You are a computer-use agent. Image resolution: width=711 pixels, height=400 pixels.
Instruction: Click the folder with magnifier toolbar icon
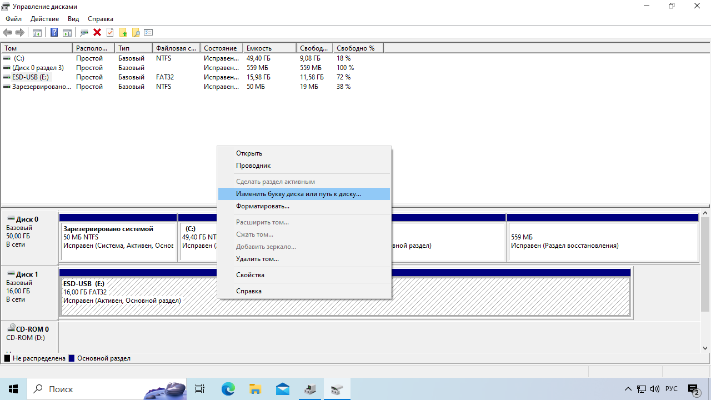point(136,33)
